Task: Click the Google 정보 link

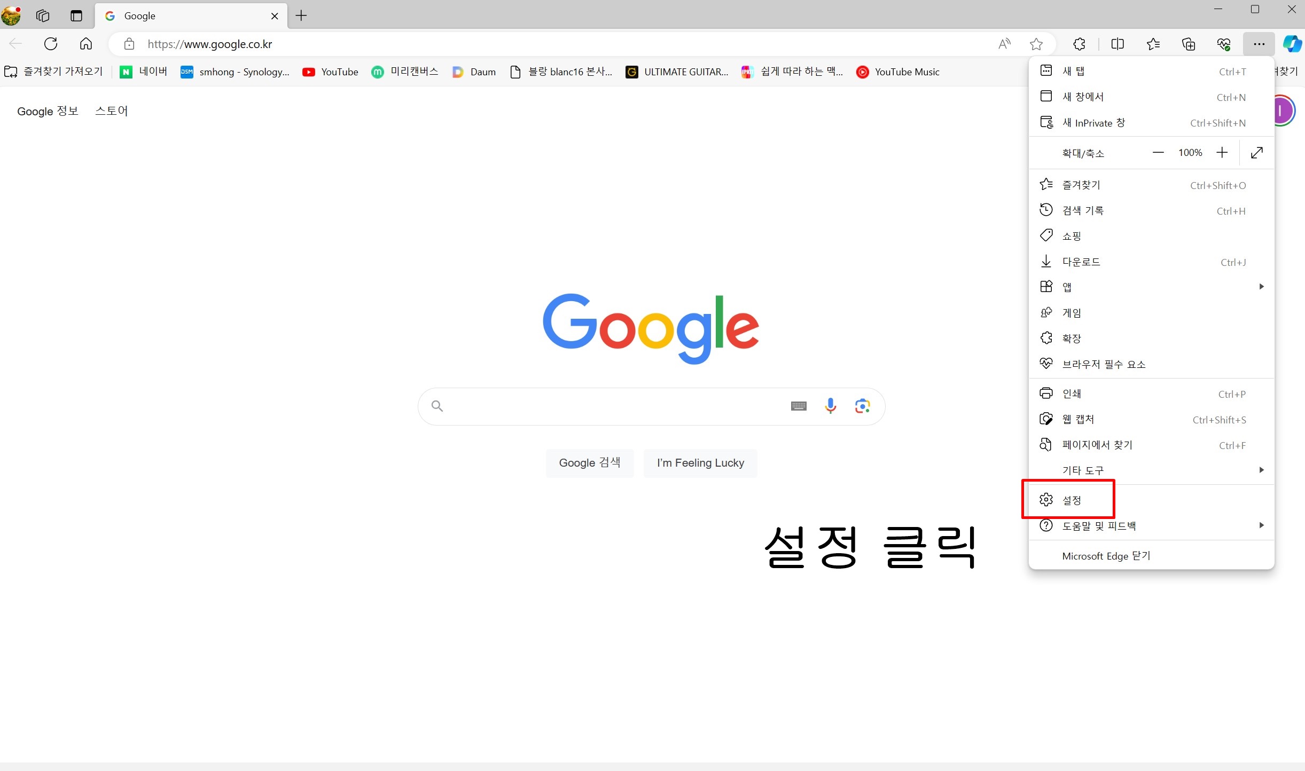Action: 48,111
